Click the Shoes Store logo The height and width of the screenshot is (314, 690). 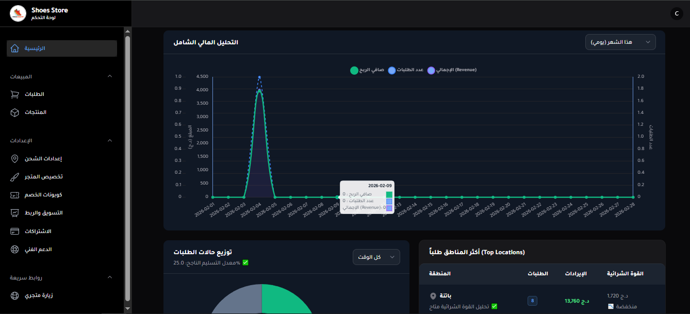(x=18, y=13)
